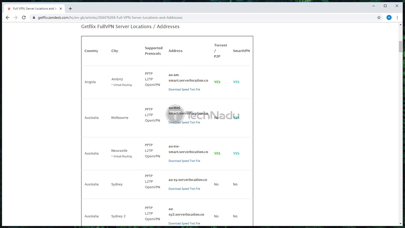Click the au-sy2.serverlocation.co address
405x228 pixels.
[186, 212]
